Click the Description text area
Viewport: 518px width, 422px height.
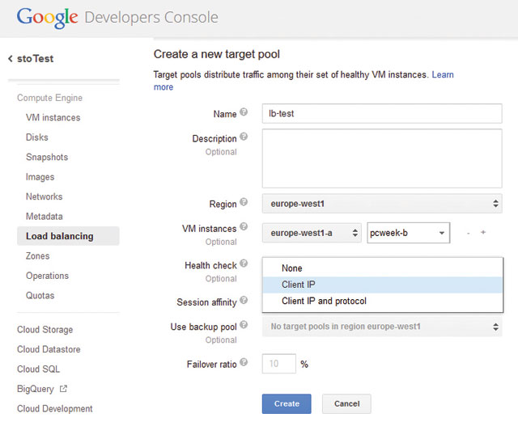[382, 158]
